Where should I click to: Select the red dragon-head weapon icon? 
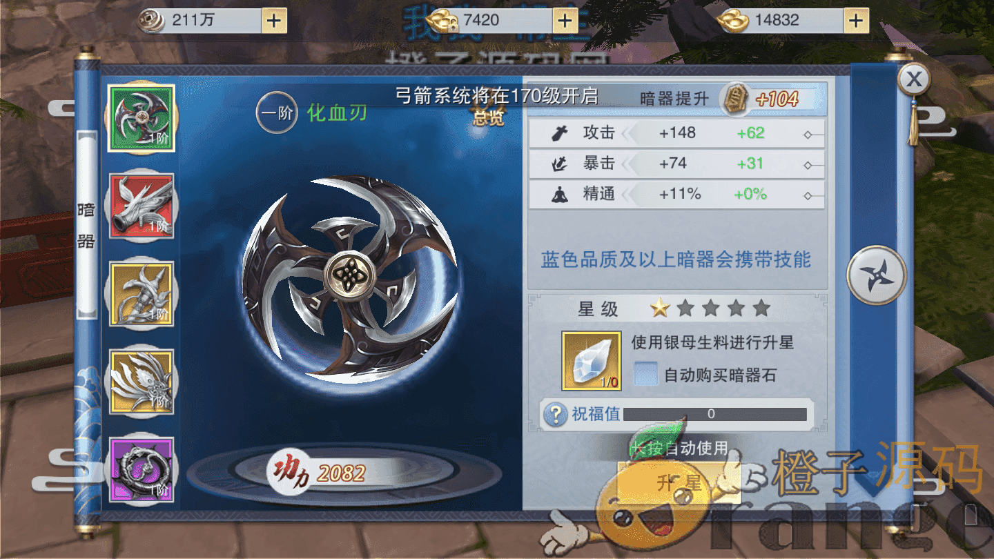tap(142, 206)
